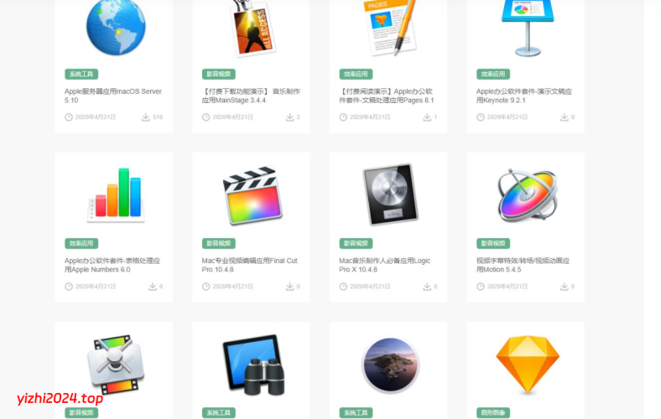Click 效率应用 tag on Keynote card
This screenshot has height=419, width=661.
(x=493, y=74)
